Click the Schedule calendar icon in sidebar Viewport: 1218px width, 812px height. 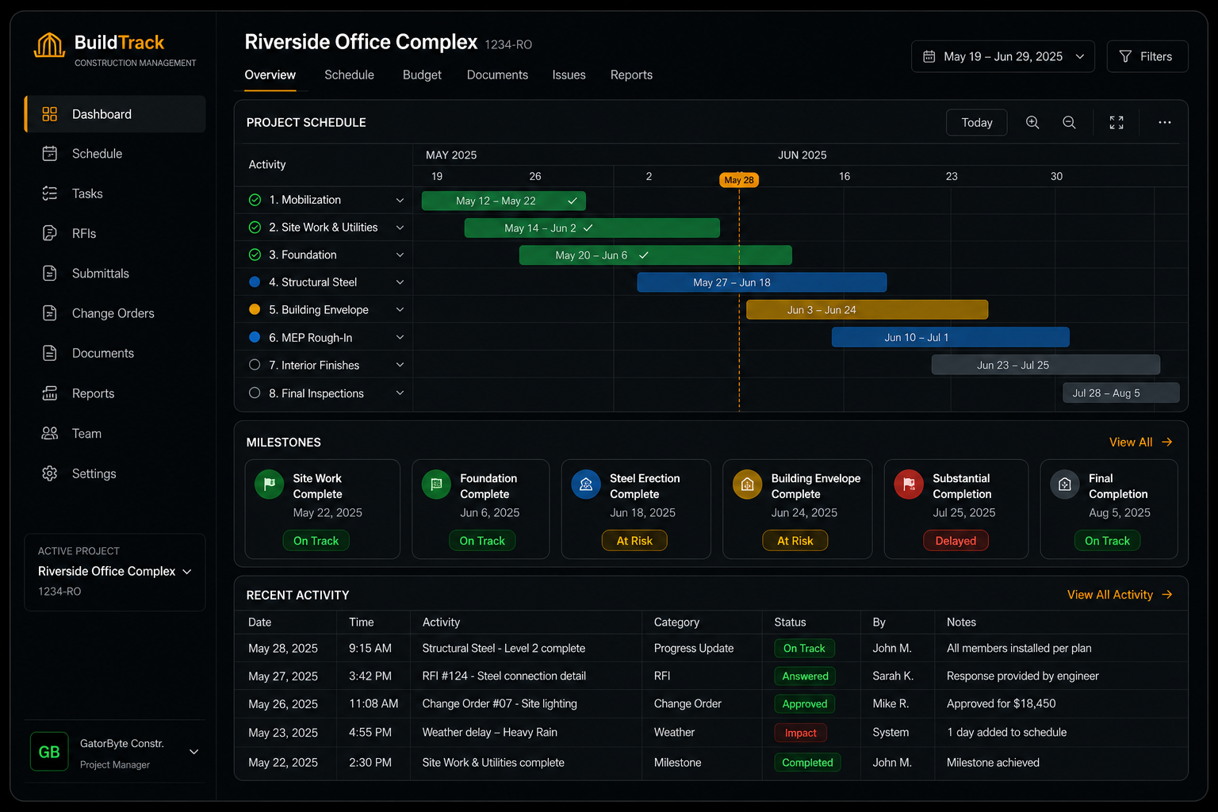[x=50, y=154]
